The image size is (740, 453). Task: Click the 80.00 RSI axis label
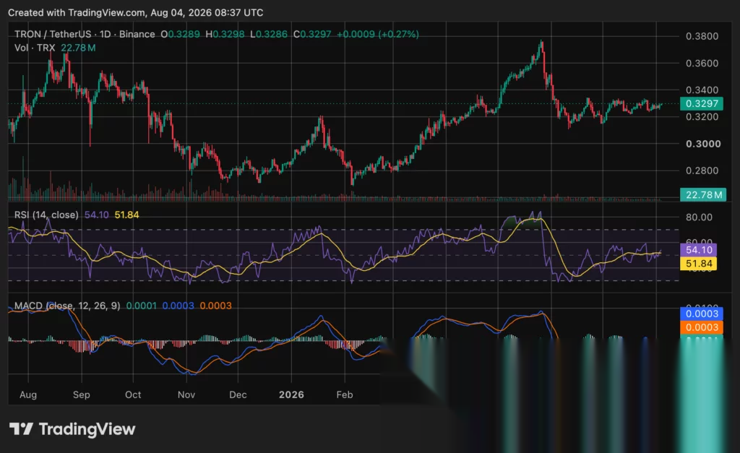pos(699,217)
